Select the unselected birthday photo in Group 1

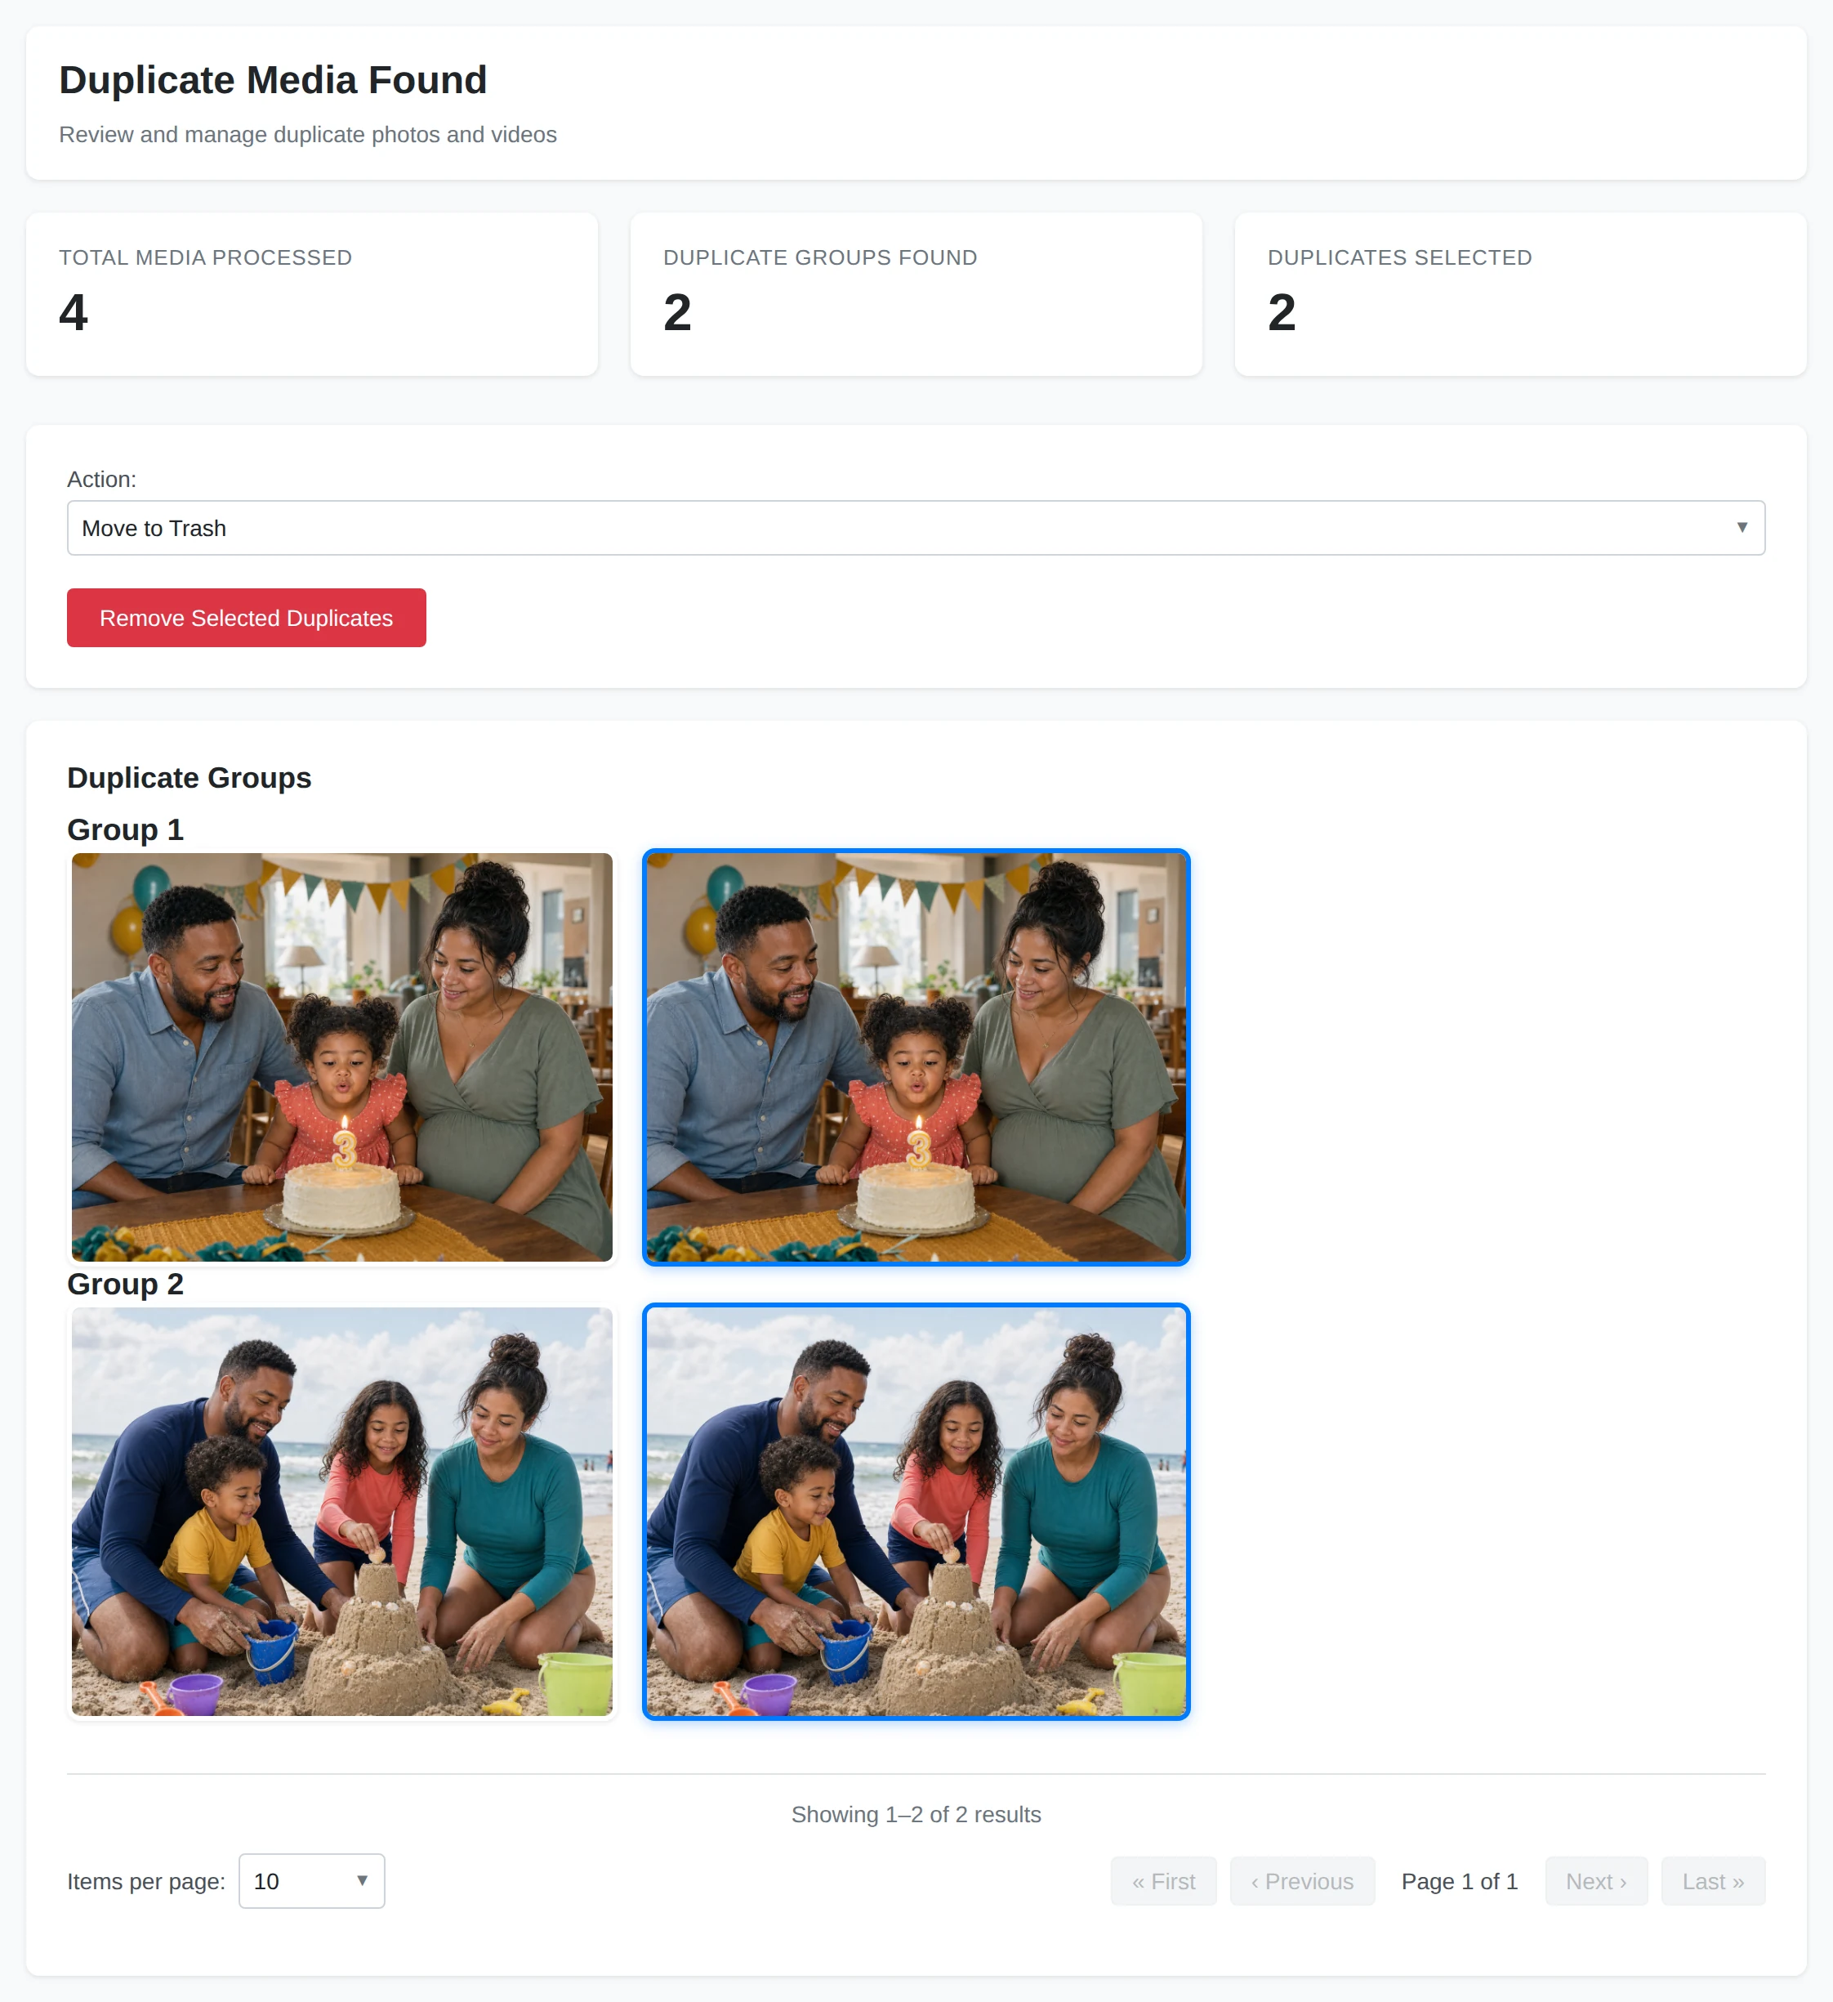[341, 1057]
